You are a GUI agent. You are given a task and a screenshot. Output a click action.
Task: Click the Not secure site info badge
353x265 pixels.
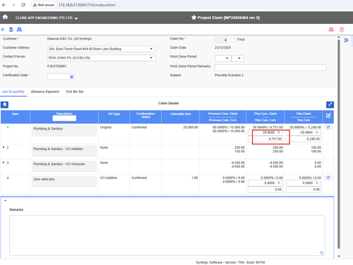click(x=44, y=5)
